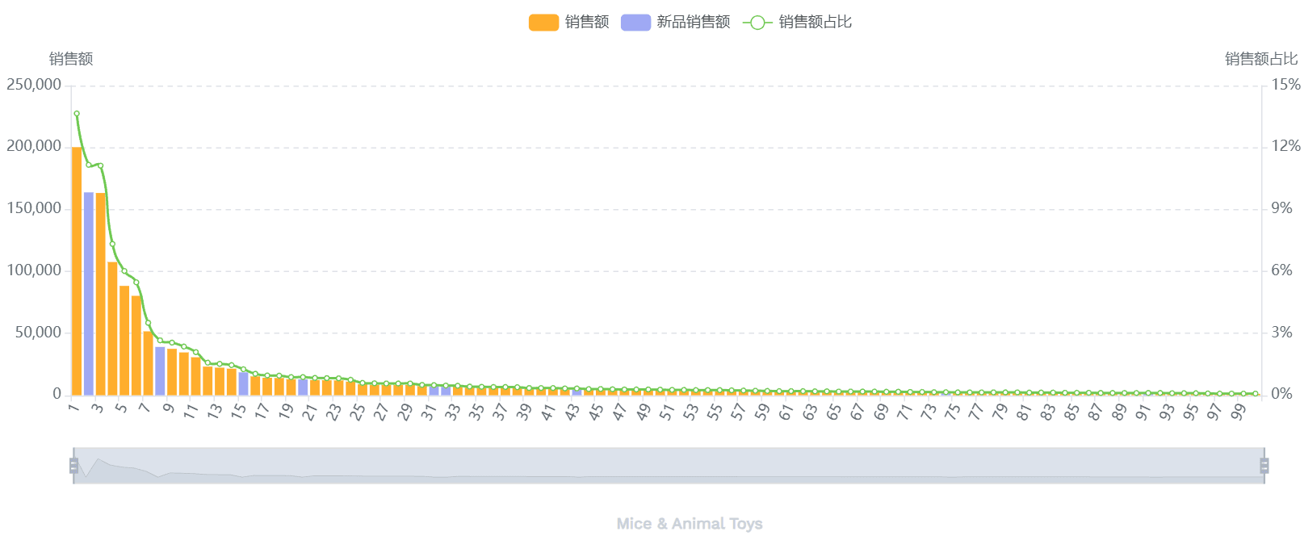1304x540 pixels.
Task: Select the purple bar at rank 2
Action: (x=89, y=293)
